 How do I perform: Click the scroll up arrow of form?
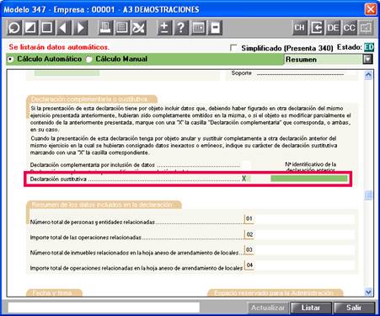368,75
